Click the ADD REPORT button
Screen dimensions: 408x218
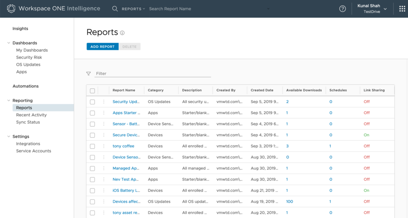click(102, 47)
